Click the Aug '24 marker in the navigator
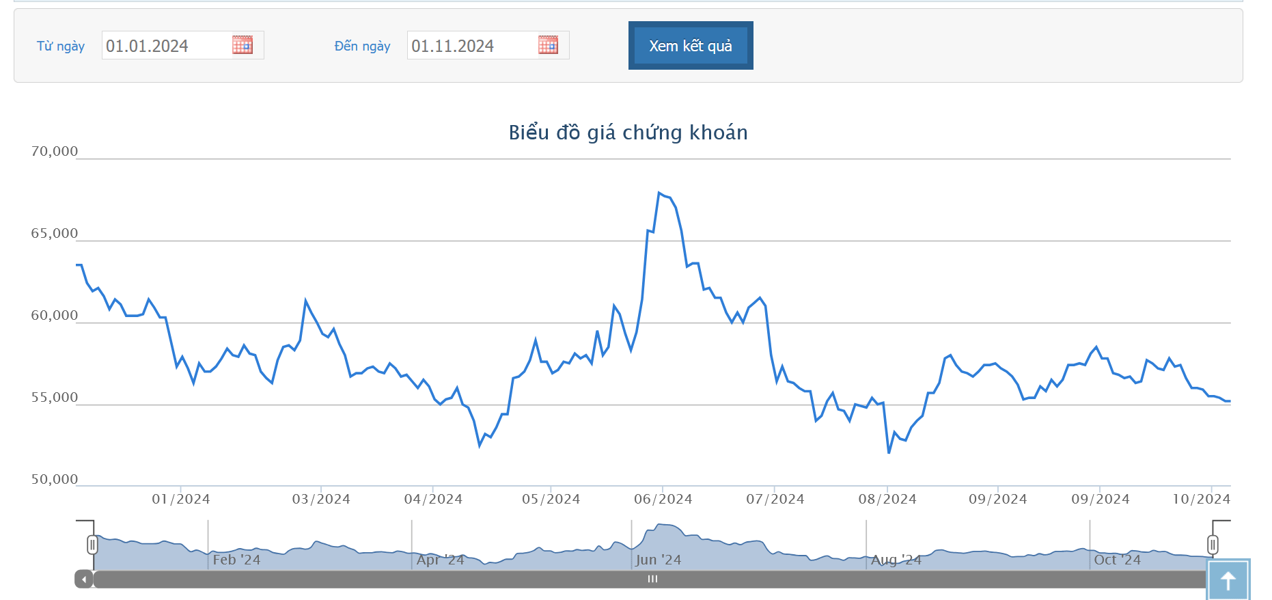This screenshot has height=600, width=1272. [x=896, y=560]
